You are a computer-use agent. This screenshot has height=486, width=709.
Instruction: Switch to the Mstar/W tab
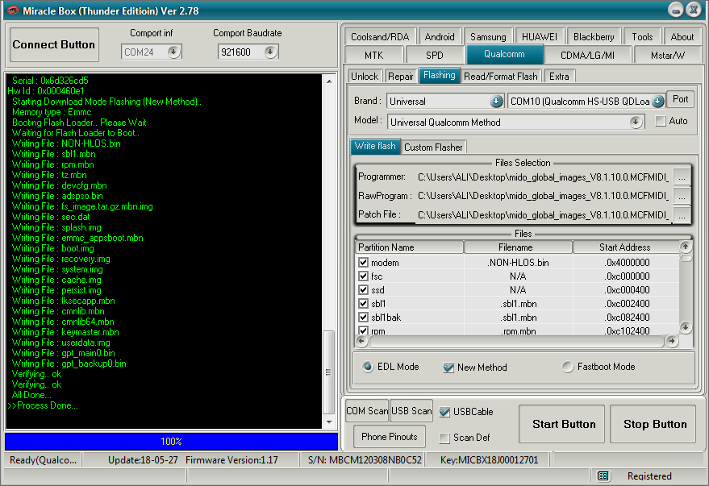click(668, 55)
